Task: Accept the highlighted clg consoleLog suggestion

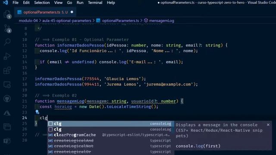Action: (111, 124)
